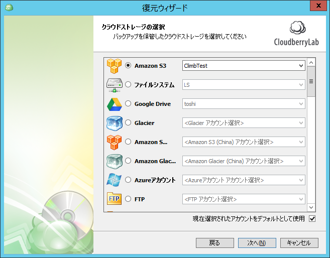Select the Glacier radio button

tap(128, 122)
